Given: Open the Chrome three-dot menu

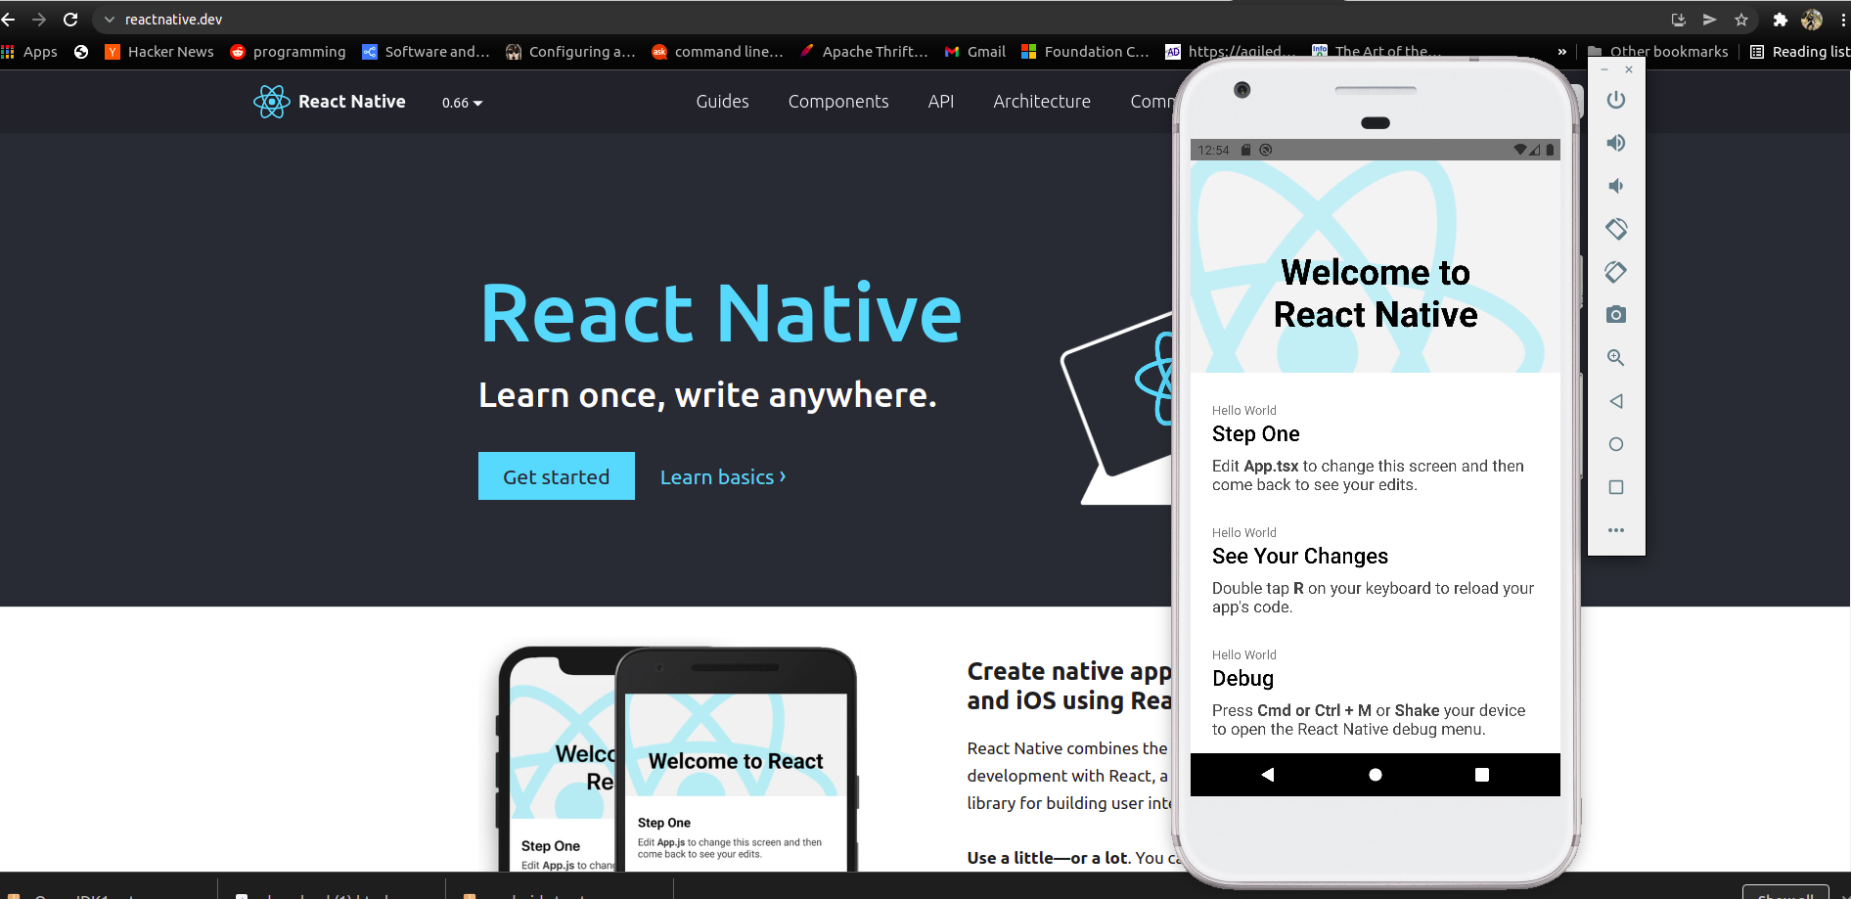Looking at the screenshot, I should coord(1843,20).
